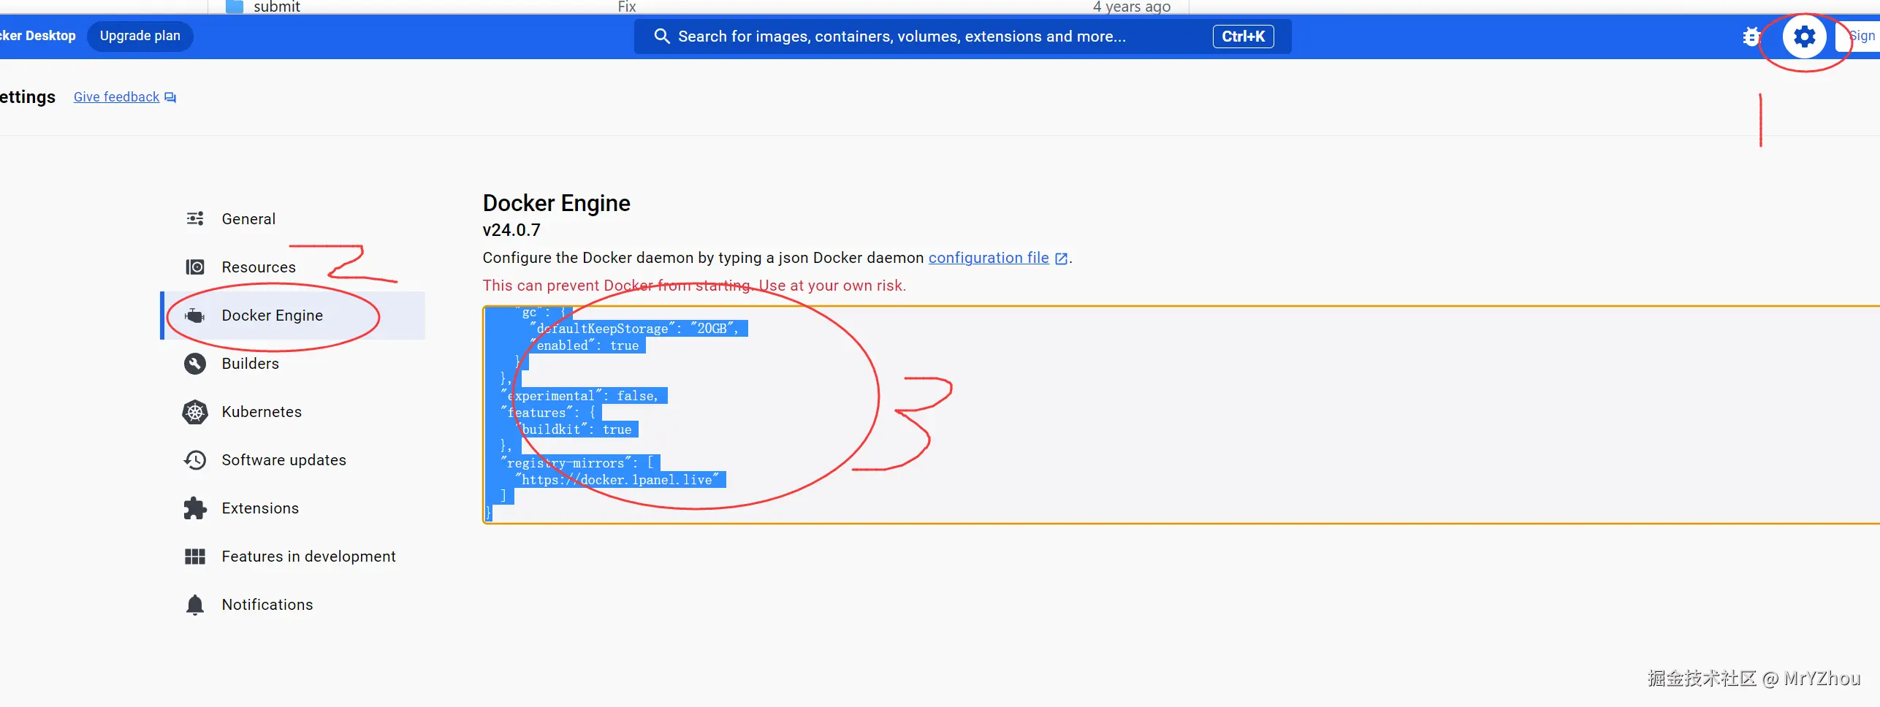Click the Features in development grid icon
Screen dimensions: 1880x707
tap(195, 557)
